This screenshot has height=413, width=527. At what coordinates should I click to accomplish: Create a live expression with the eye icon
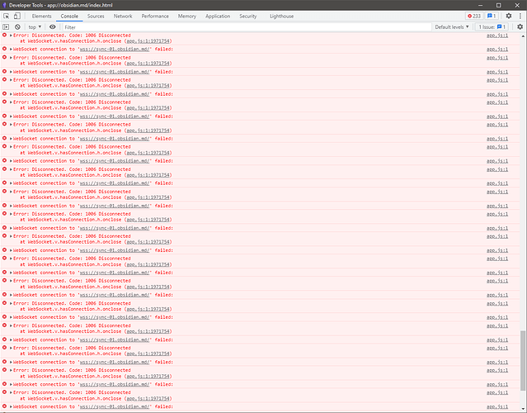[53, 27]
